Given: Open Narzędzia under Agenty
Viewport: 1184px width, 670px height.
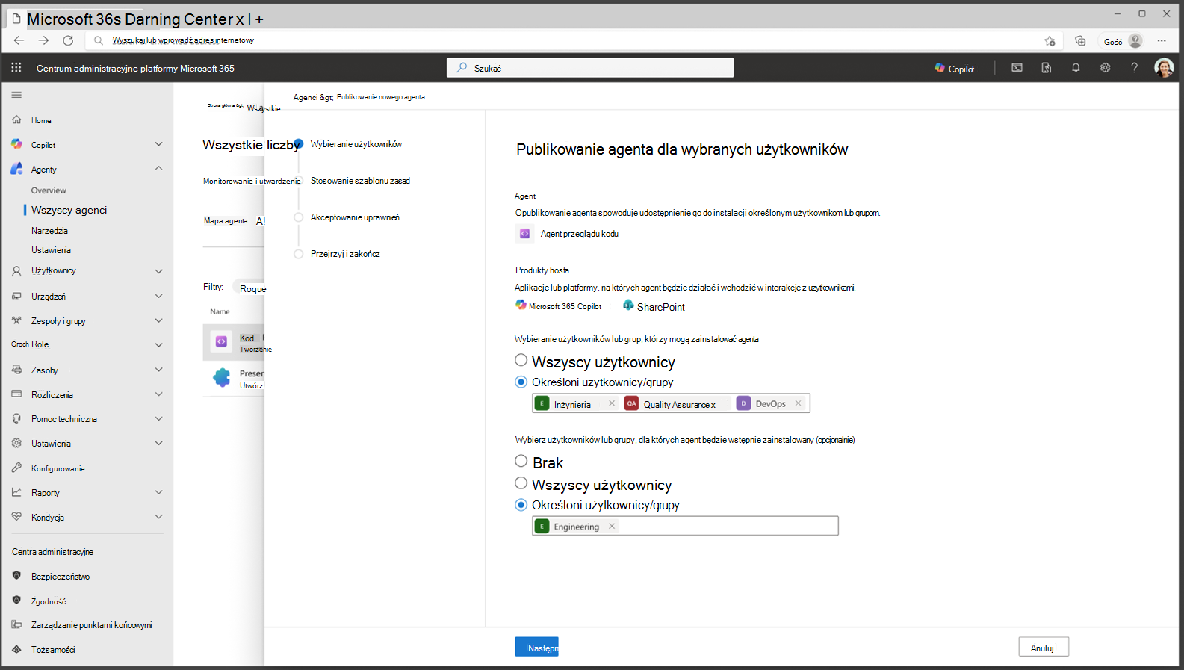Looking at the screenshot, I should click(49, 231).
